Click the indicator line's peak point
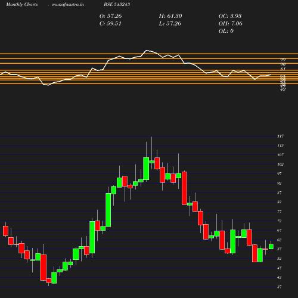 point(147,51)
